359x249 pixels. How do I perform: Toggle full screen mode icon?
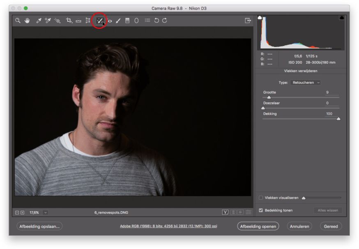pyautogui.click(x=248, y=21)
